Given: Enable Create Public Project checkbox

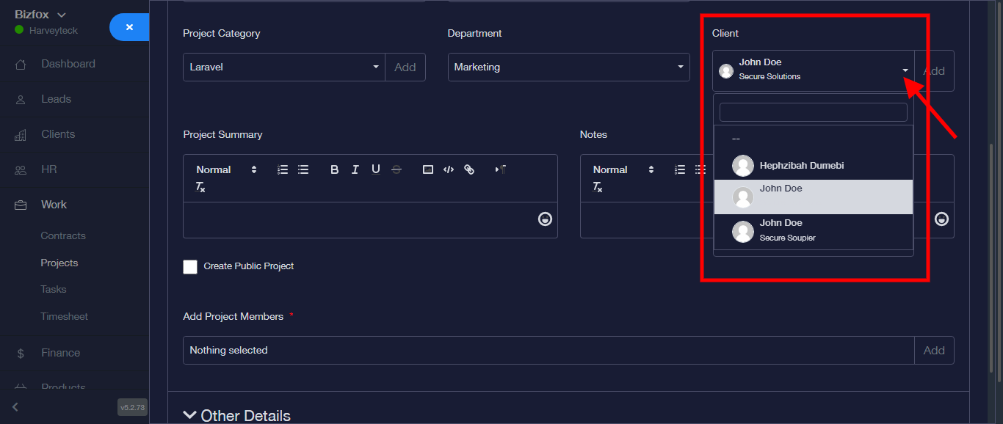Looking at the screenshot, I should coord(190,266).
